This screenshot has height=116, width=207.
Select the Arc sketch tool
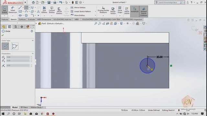click(26, 12)
